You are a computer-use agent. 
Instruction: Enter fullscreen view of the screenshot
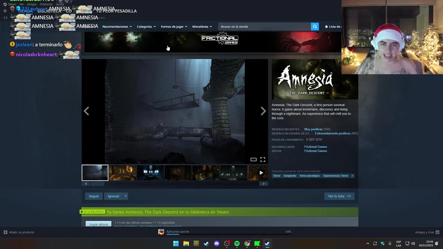pos(263,159)
